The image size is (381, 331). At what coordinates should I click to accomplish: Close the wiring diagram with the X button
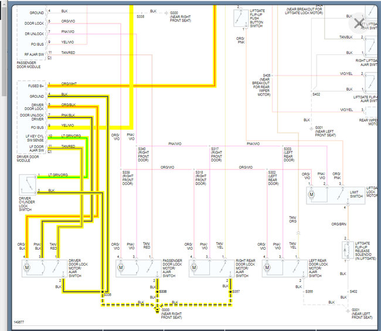click(358, 23)
